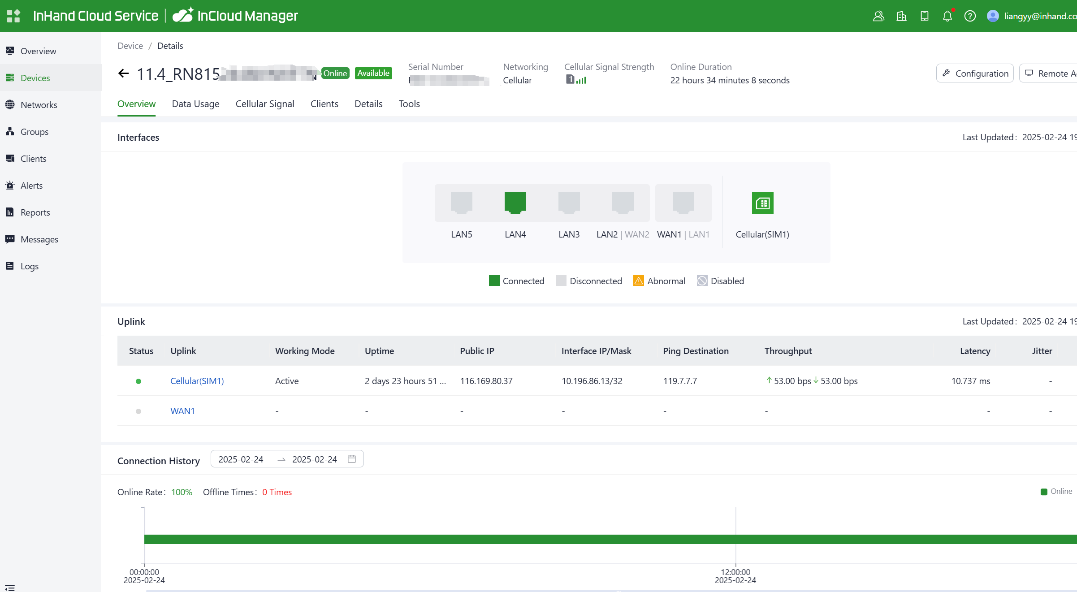The height and width of the screenshot is (592, 1077).
Task: Click the Cellular(SIM1) SIM card icon
Action: [762, 203]
